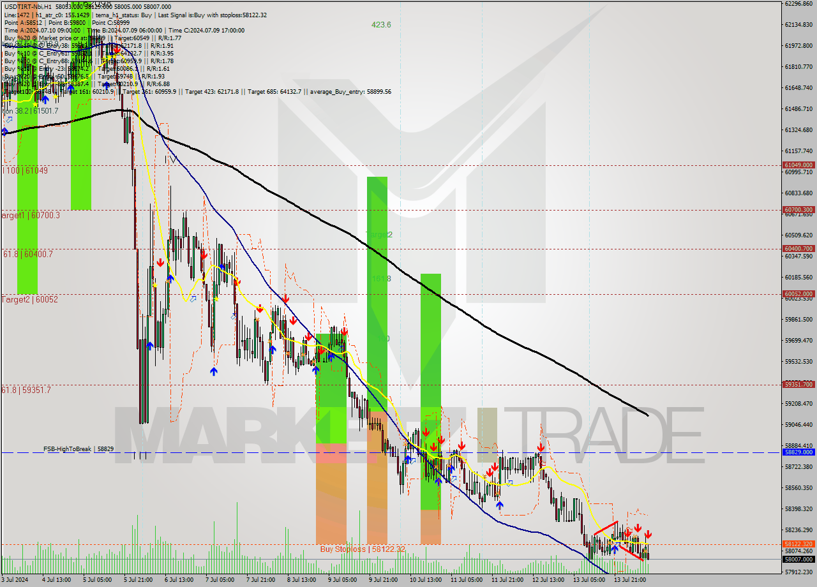
Task: Select the 10 Jul 13:00 time label
Action: [x=426, y=580]
